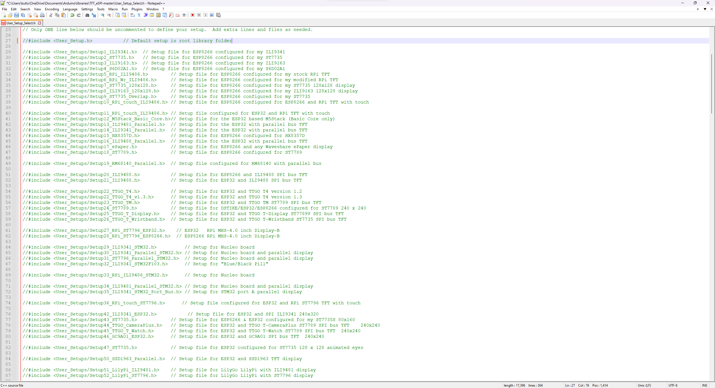Open the document list dropdown arrow at top right
The image size is (715, 388).
click(x=705, y=9)
